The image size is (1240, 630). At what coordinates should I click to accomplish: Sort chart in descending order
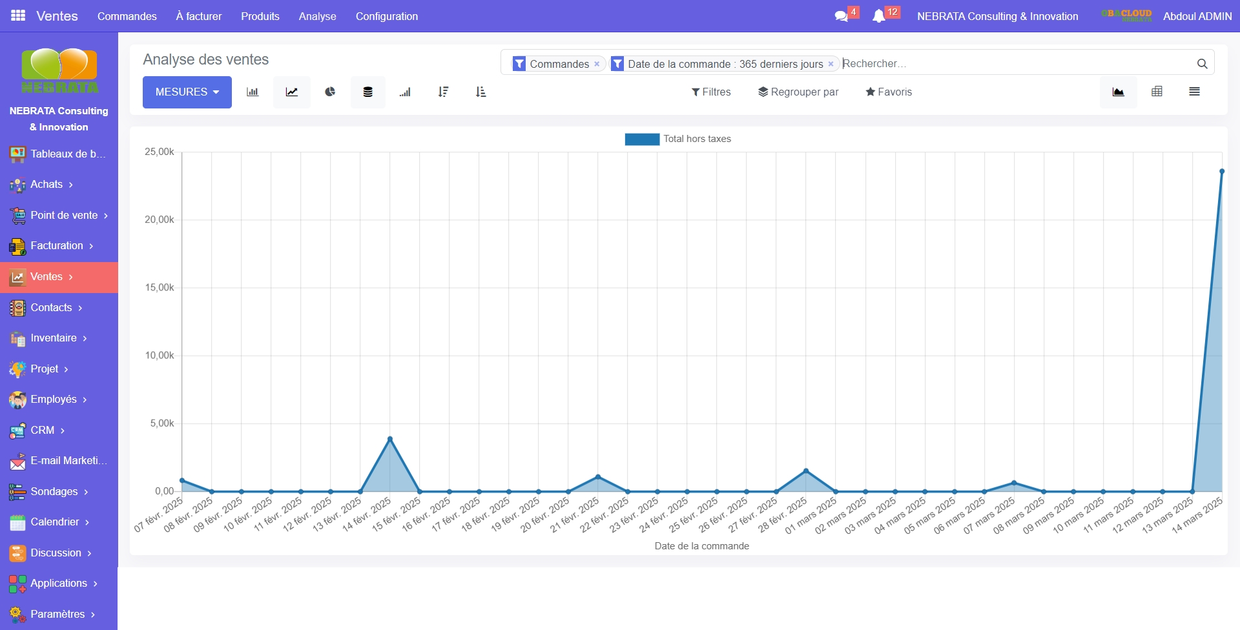click(443, 92)
